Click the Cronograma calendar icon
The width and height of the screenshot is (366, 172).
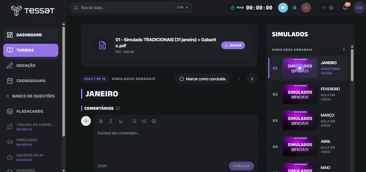(10, 81)
